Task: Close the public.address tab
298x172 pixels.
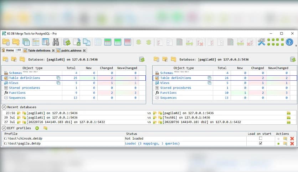Action: 84,50
